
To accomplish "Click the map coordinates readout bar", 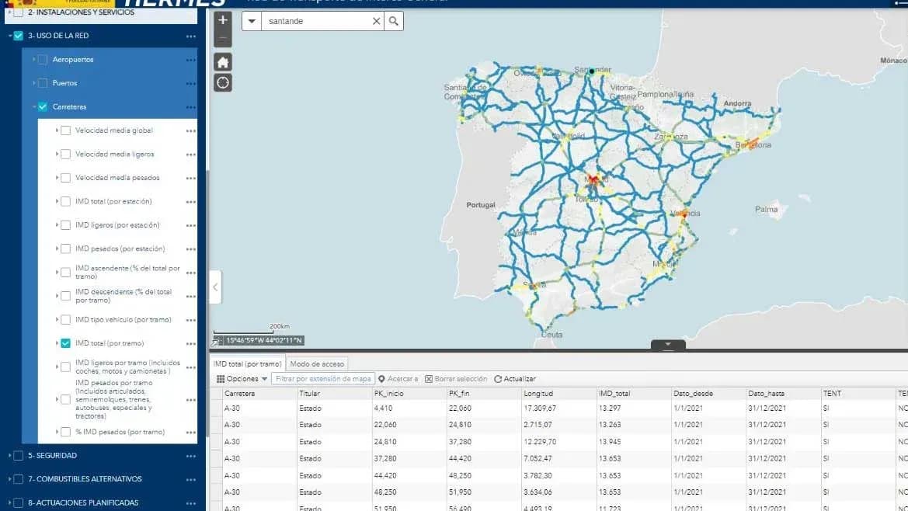I will pos(263,341).
